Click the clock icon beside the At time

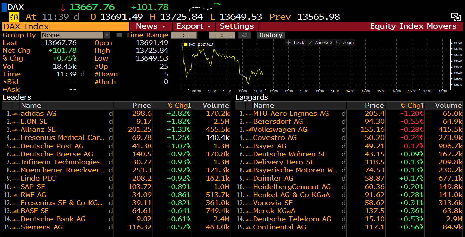[x=15, y=17]
